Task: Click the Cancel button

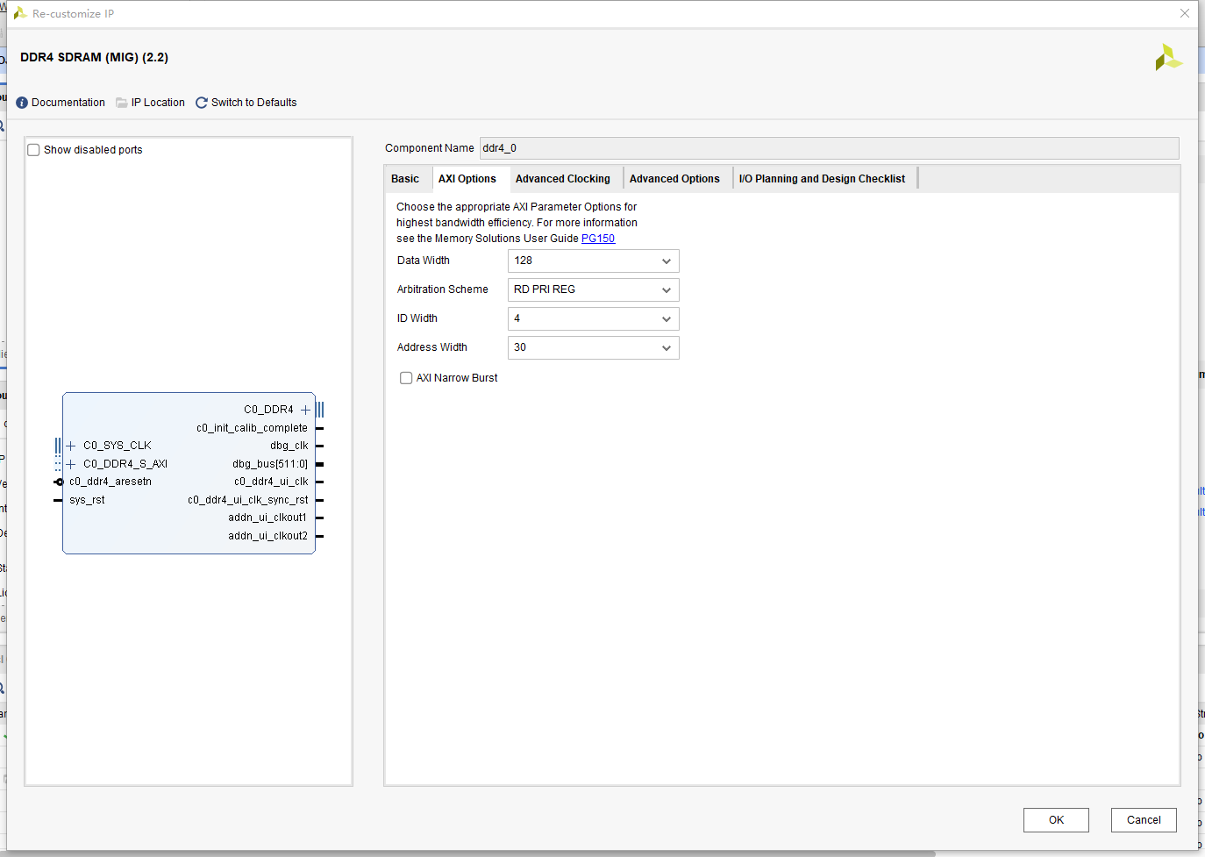Action: (x=1144, y=820)
